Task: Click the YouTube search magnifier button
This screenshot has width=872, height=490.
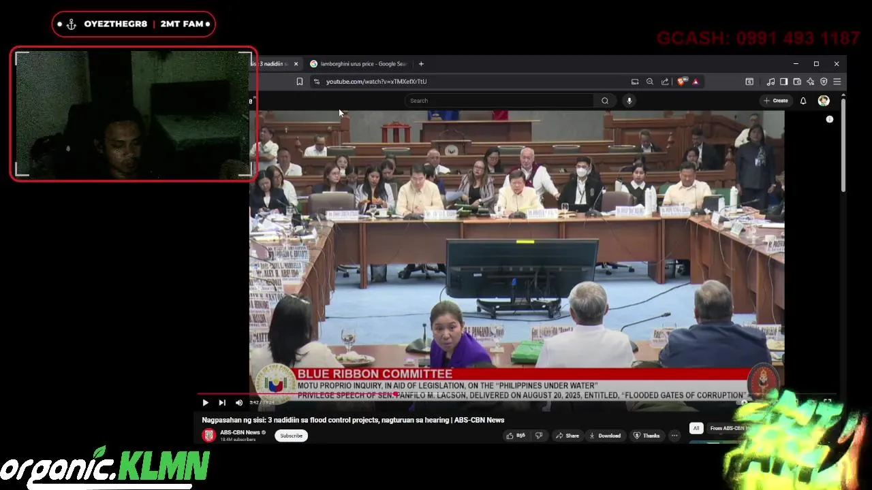Action: coord(604,101)
